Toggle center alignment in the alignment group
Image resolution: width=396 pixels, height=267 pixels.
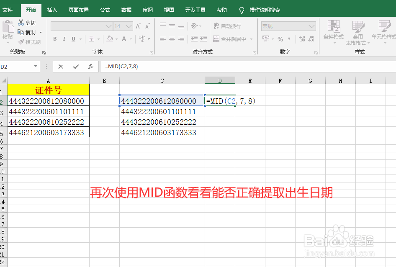coord(171,39)
